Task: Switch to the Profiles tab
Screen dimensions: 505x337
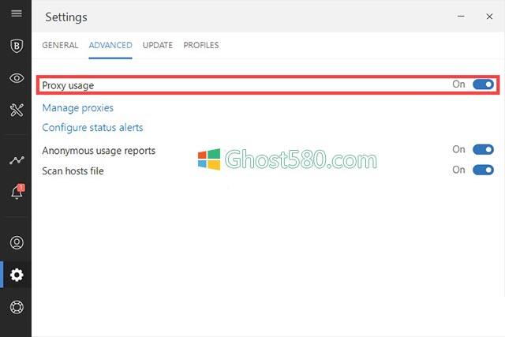Action: [x=201, y=45]
